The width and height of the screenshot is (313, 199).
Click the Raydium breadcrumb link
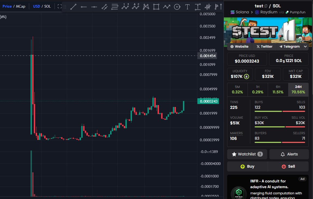[266, 12]
